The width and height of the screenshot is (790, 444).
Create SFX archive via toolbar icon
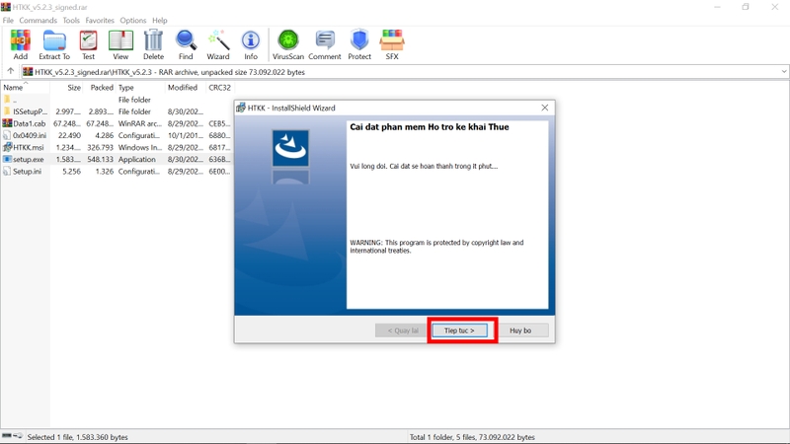tap(392, 44)
